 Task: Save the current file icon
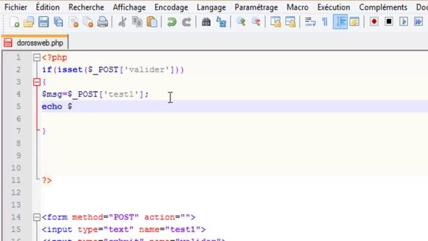click(43, 22)
